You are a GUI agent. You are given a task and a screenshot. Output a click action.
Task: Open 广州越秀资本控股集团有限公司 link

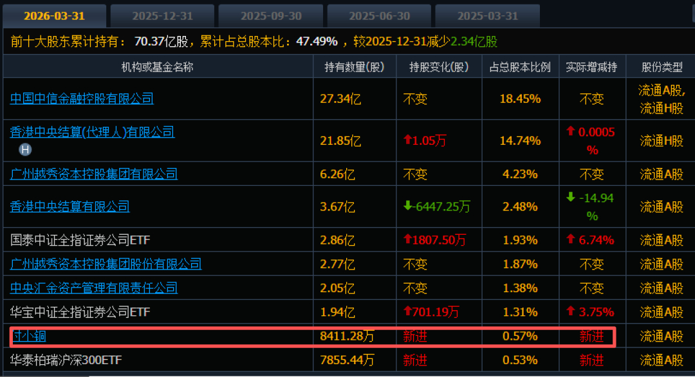click(93, 174)
